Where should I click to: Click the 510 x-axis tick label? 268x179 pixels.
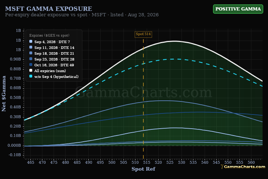pyautogui.click(x=135, y=162)
